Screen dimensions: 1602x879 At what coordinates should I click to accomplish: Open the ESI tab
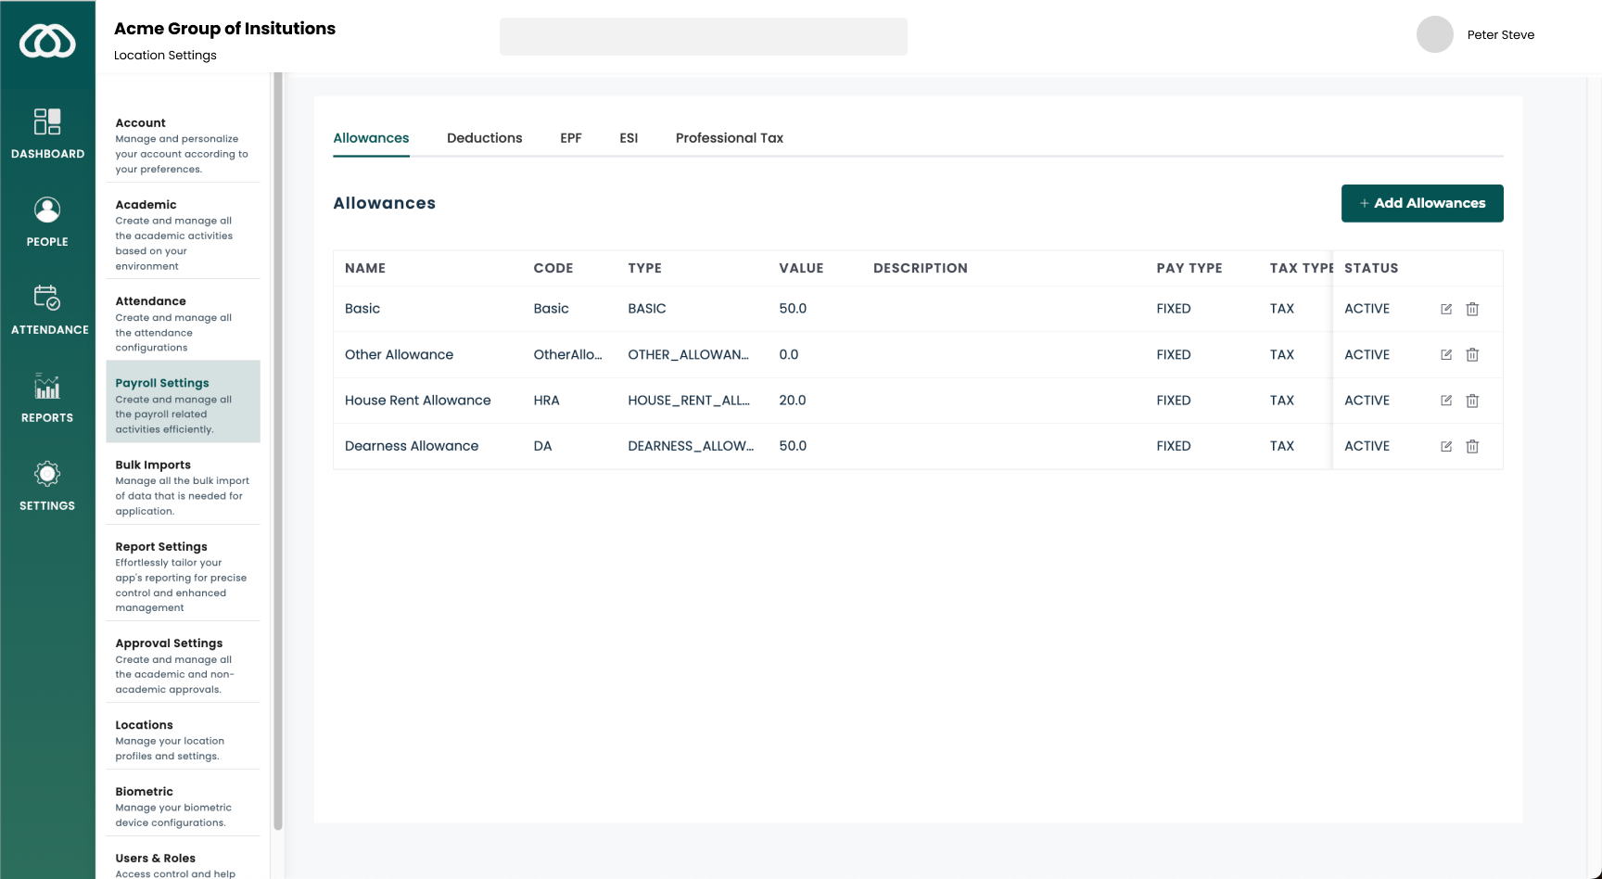pos(629,138)
